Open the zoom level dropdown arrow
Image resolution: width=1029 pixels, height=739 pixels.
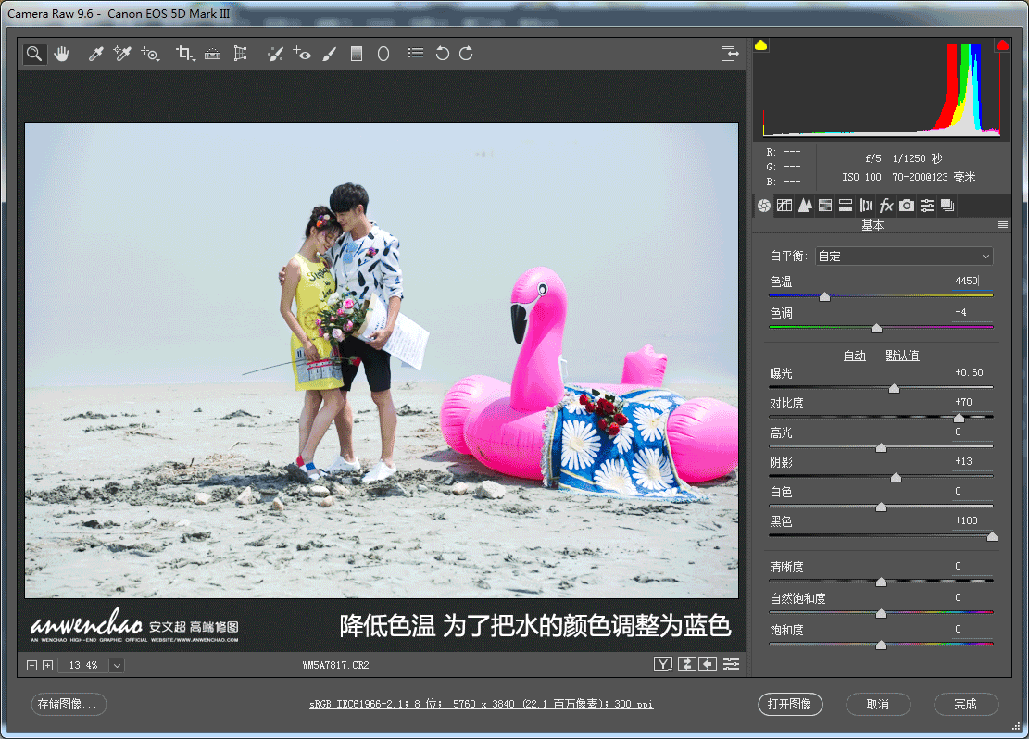[117, 666]
